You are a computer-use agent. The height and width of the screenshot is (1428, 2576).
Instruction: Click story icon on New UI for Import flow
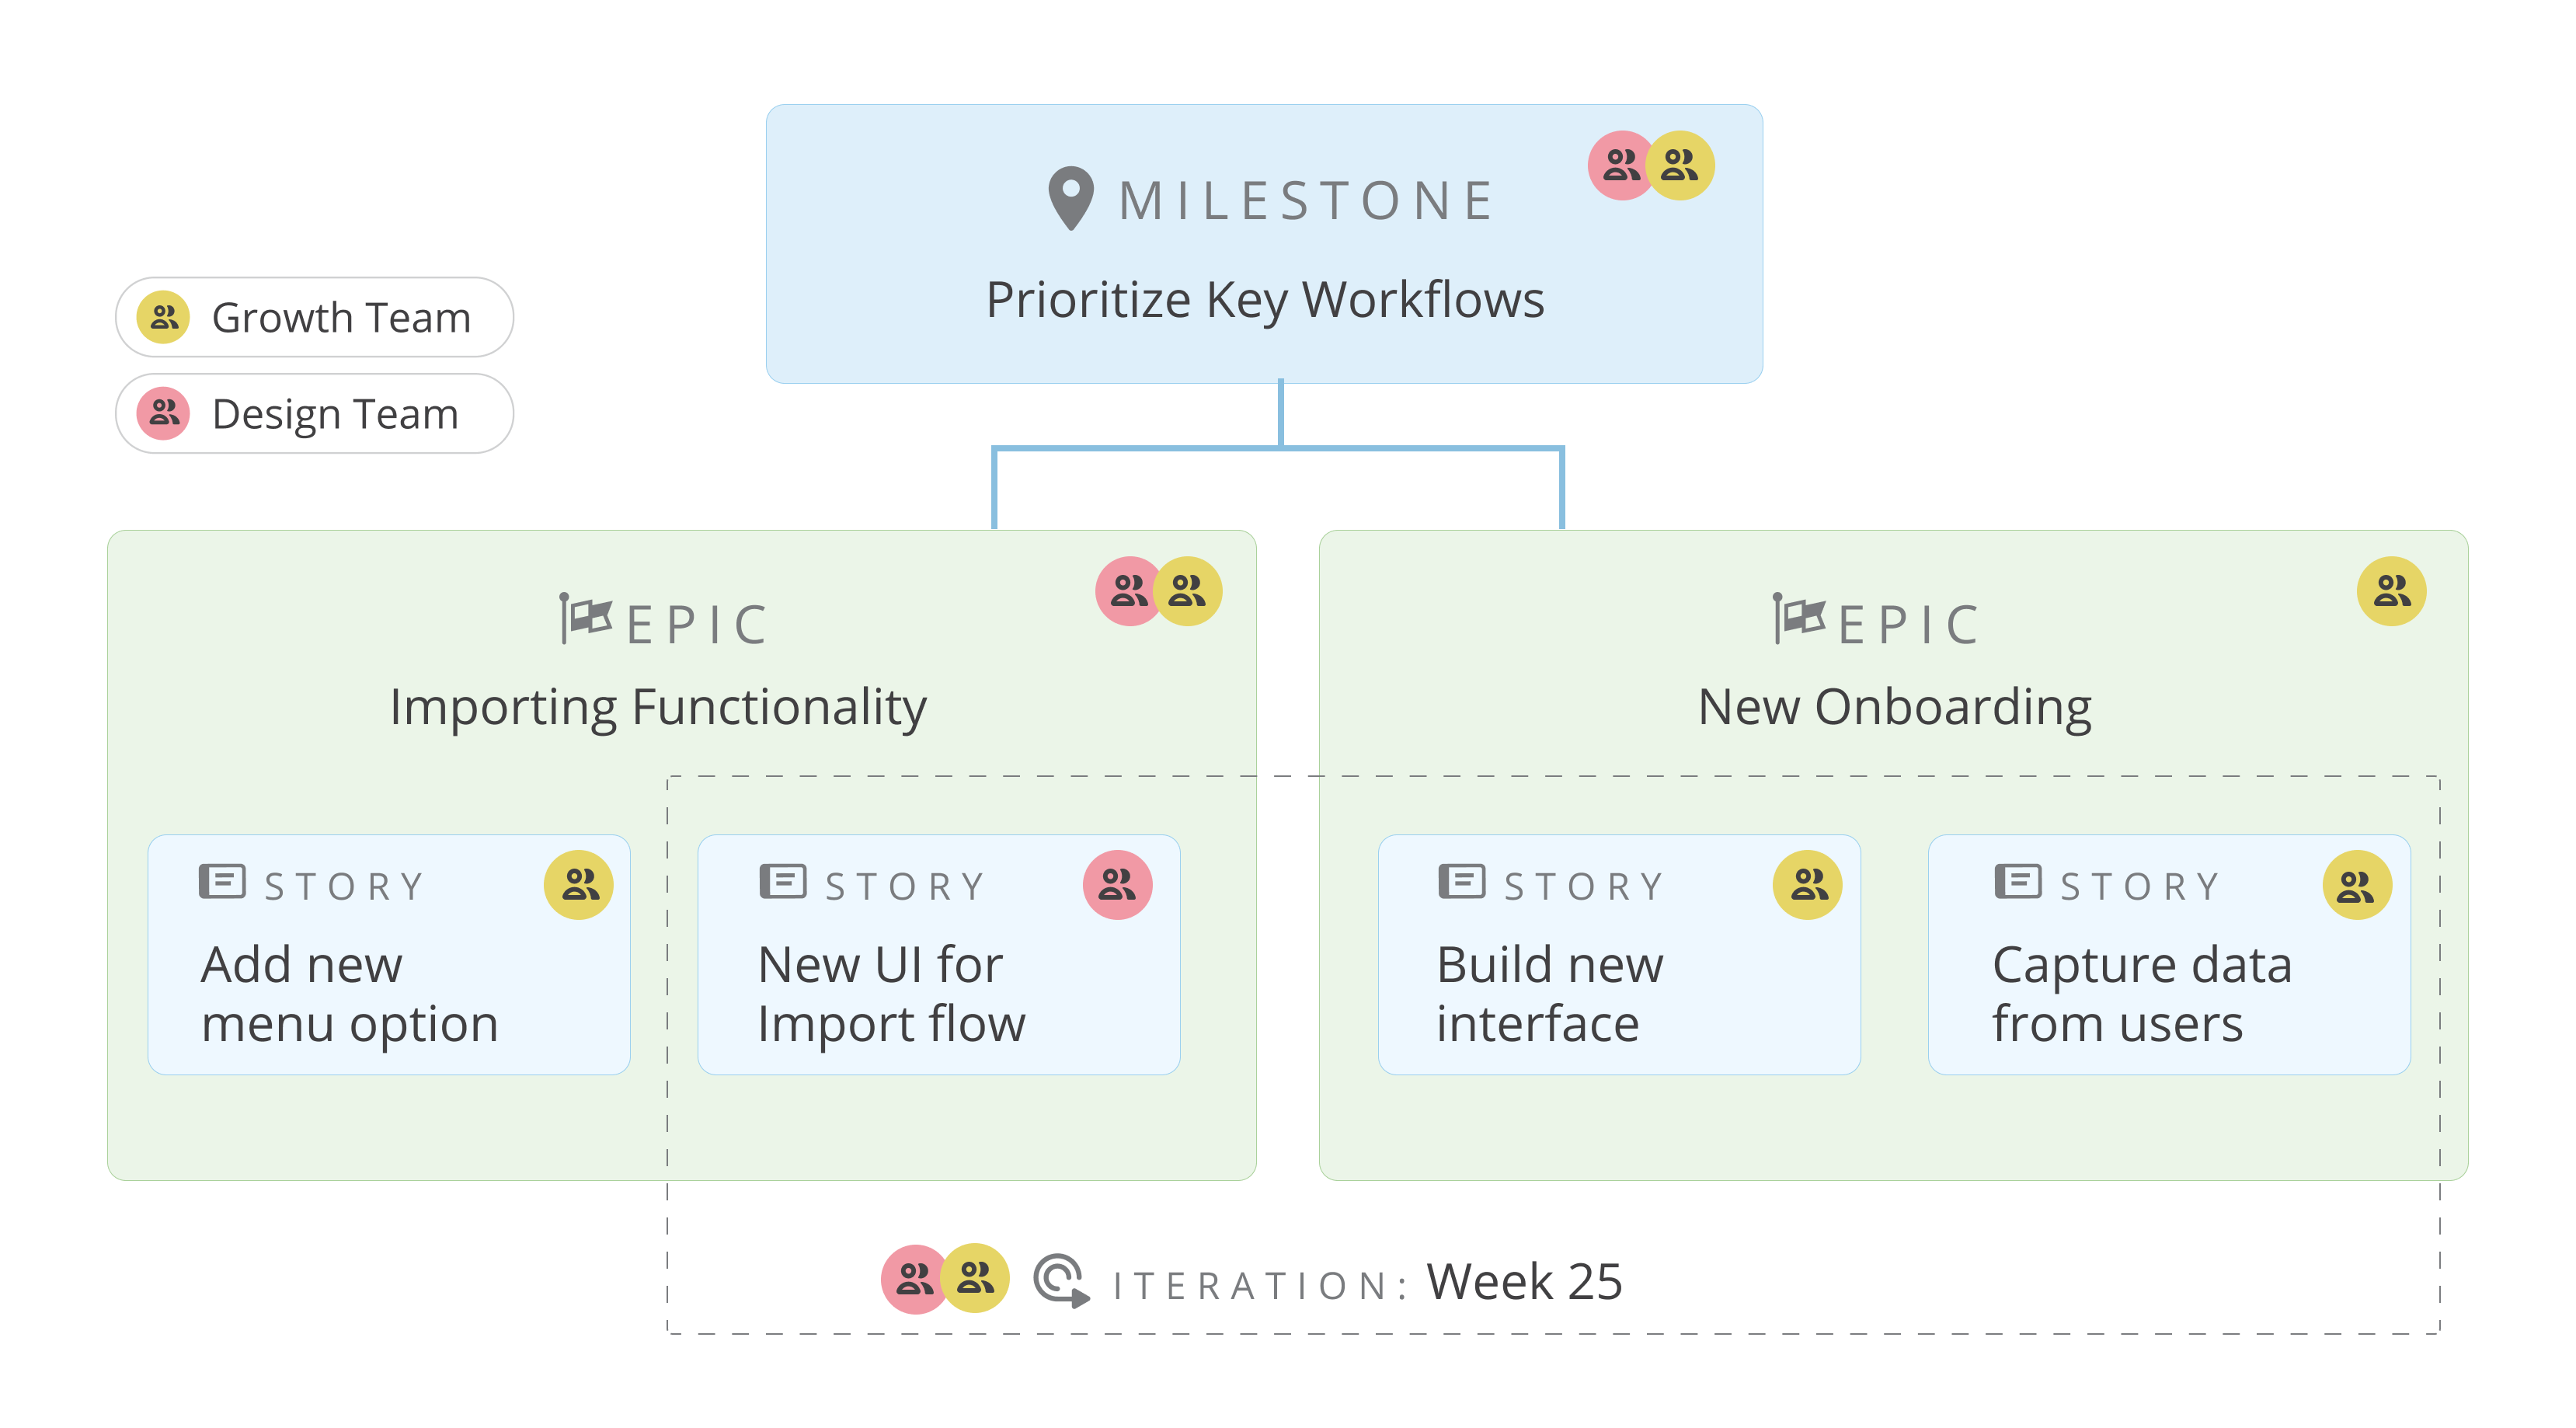(783, 882)
